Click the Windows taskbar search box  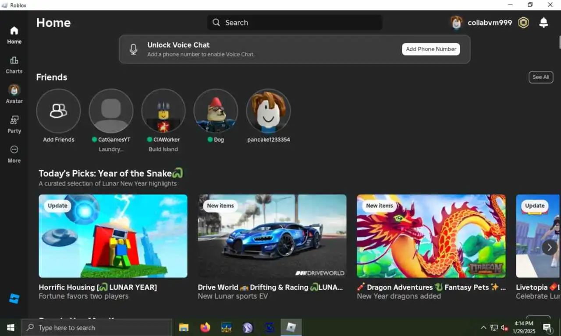click(97, 327)
